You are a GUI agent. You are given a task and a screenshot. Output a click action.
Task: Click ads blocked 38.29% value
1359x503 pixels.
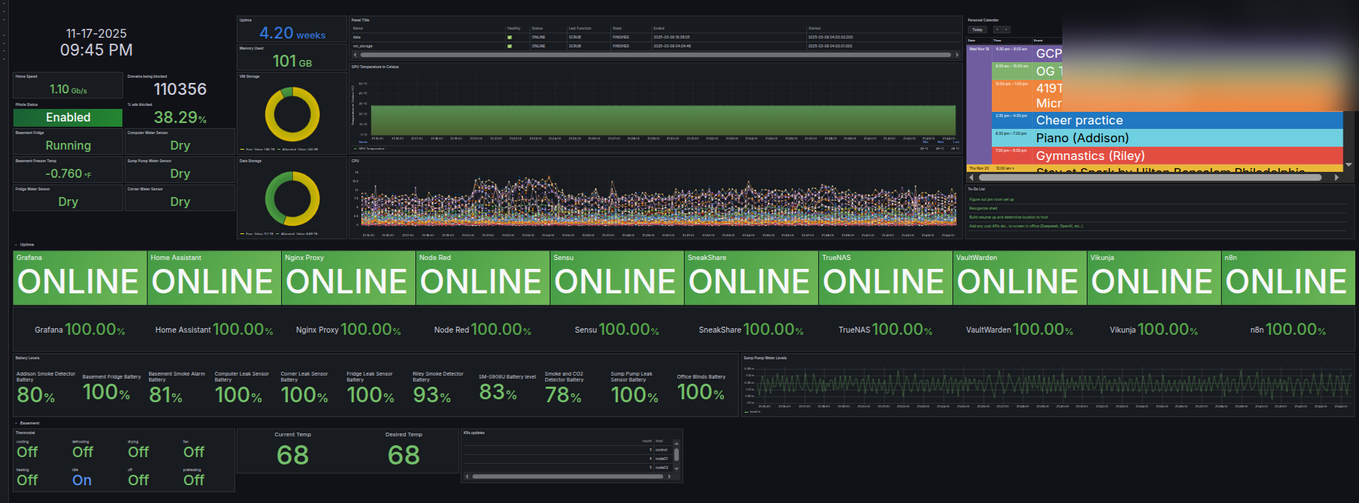point(180,117)
